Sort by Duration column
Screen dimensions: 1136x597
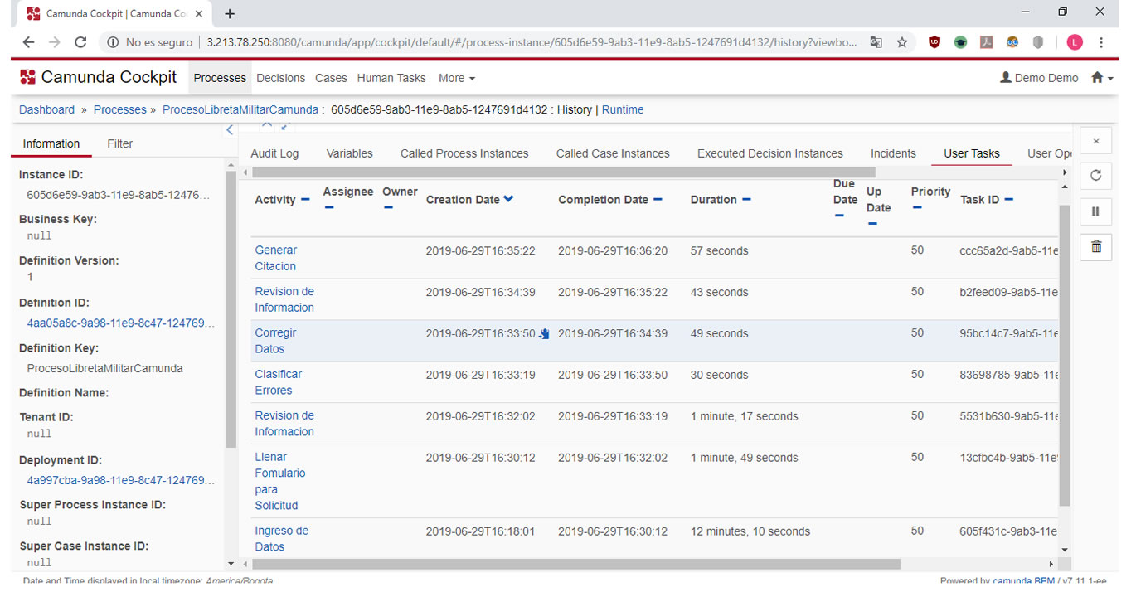[746, 200]
